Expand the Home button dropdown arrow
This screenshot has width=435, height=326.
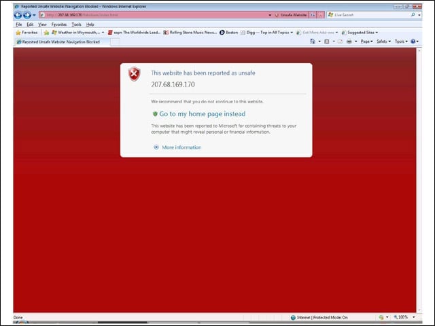click(319, 41)
